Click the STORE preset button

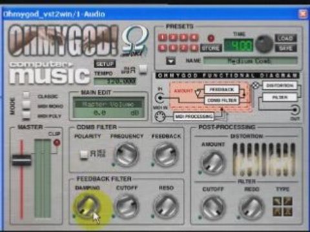(211, 48)
